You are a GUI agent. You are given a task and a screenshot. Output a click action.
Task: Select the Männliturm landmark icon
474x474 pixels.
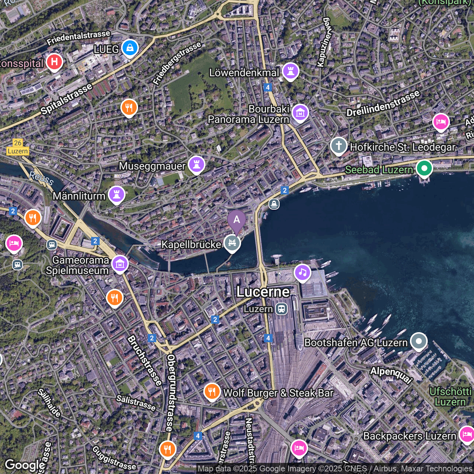coord(117,194)
